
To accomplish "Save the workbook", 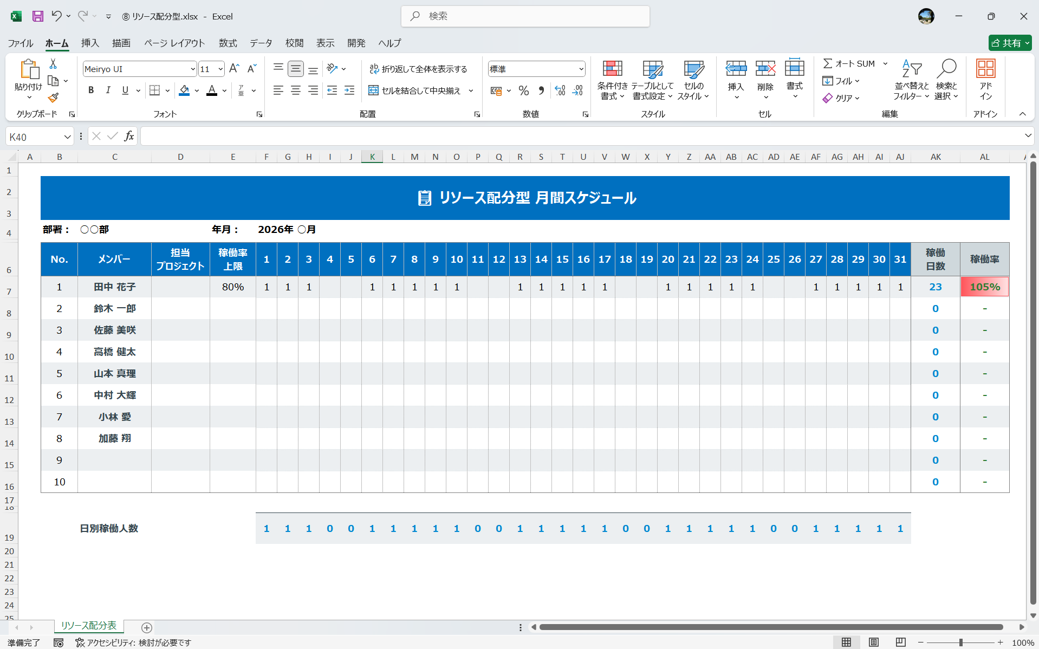I will pyautogui.click(x=37, y=16).
